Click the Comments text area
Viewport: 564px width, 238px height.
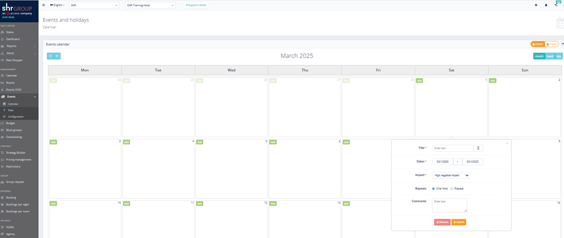[x=449, y=205]
